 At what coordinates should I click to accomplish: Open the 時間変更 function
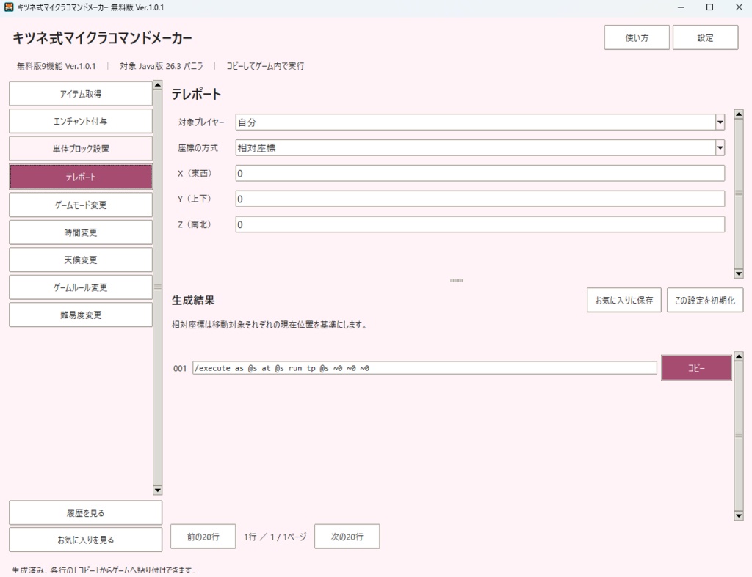[x=81, y=232]
